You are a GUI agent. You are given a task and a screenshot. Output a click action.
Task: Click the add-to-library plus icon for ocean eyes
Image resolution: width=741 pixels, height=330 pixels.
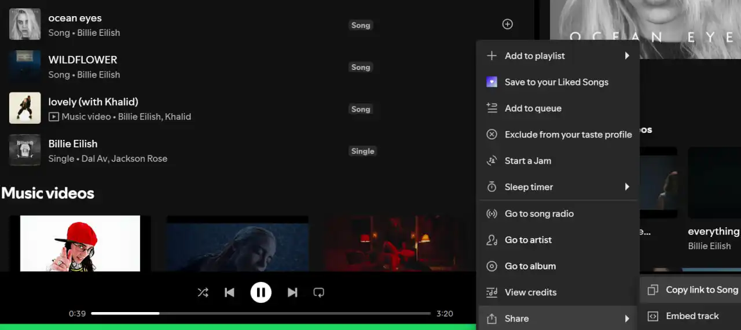tap(507, 24)
